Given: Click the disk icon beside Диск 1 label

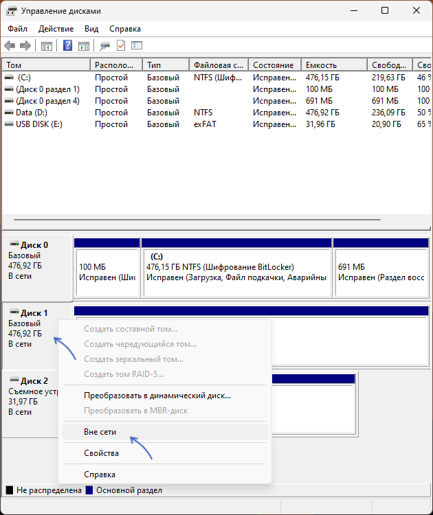Looking at the screenshot, I should [14, 312].
